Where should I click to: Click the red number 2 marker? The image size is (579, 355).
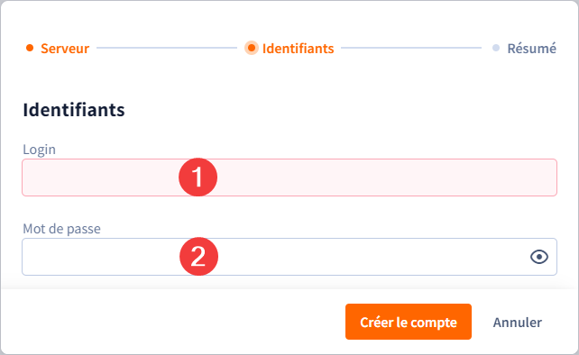click(198, 257)
